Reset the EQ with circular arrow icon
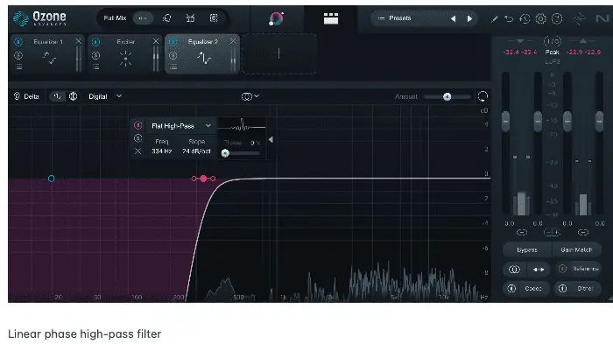 [x=483, y=96]
